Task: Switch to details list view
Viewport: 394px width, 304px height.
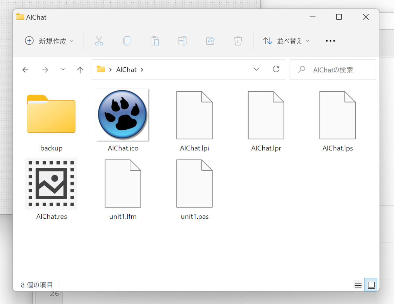Action: coord(358,285)
